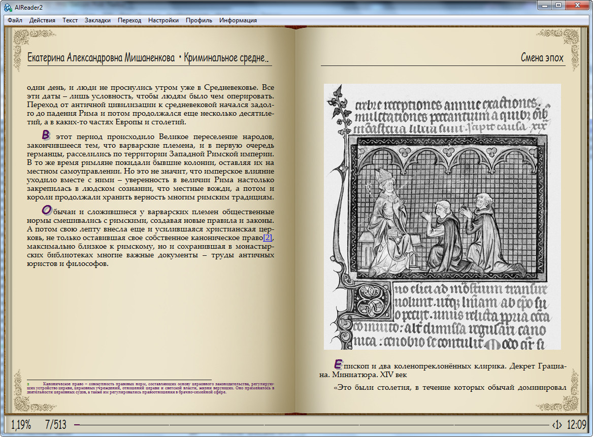Click the chapter title Смена эпох
Viewport: 593px width, 437px height.
pos(542,58)
